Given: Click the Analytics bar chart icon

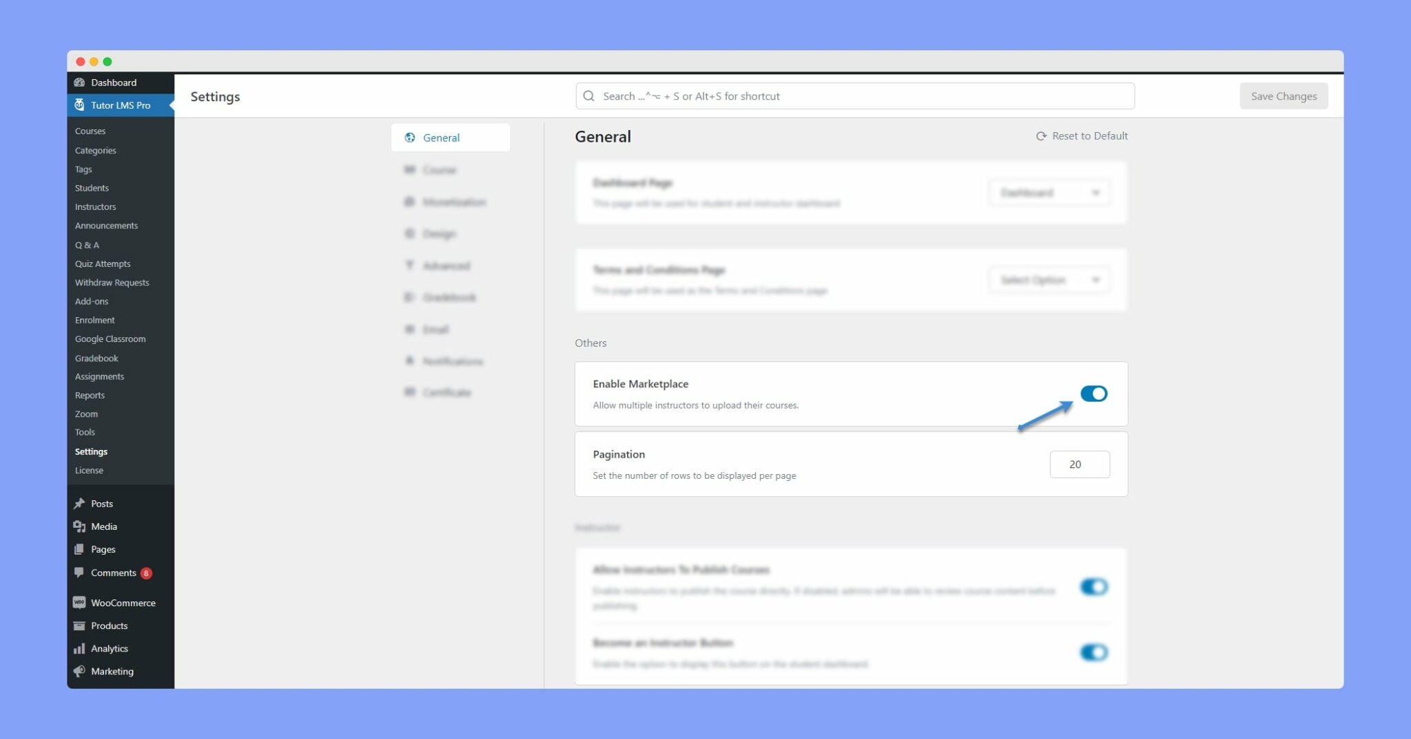Looking at the screenshot, I should 79,648.
